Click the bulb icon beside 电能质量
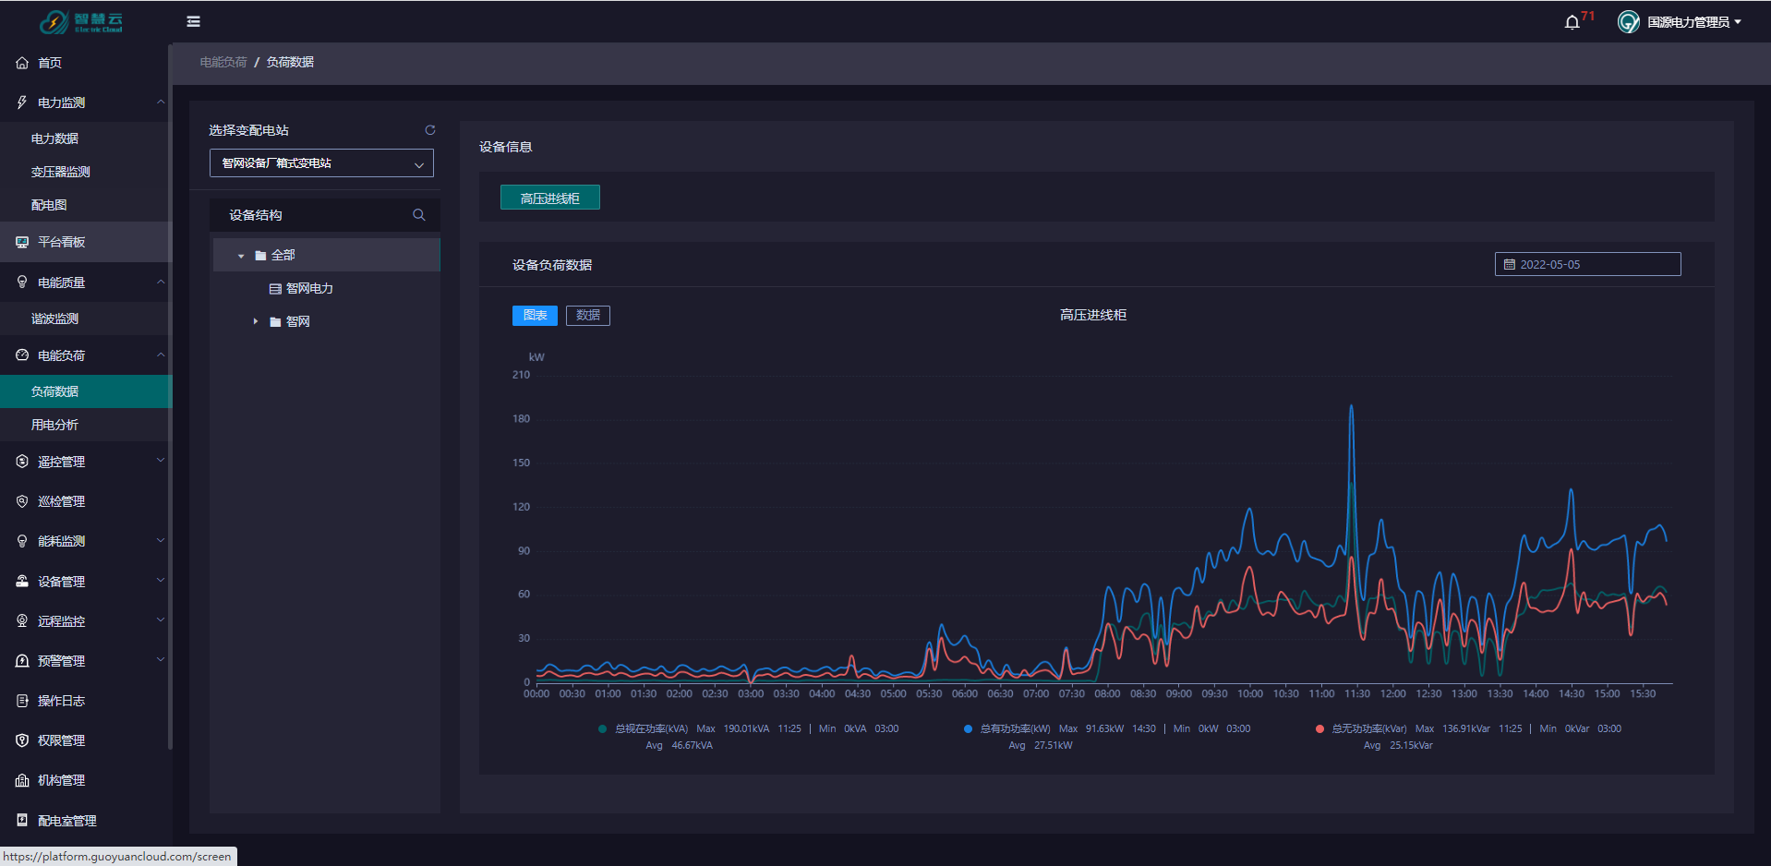 pyautogui.click(x=22, y=283)
